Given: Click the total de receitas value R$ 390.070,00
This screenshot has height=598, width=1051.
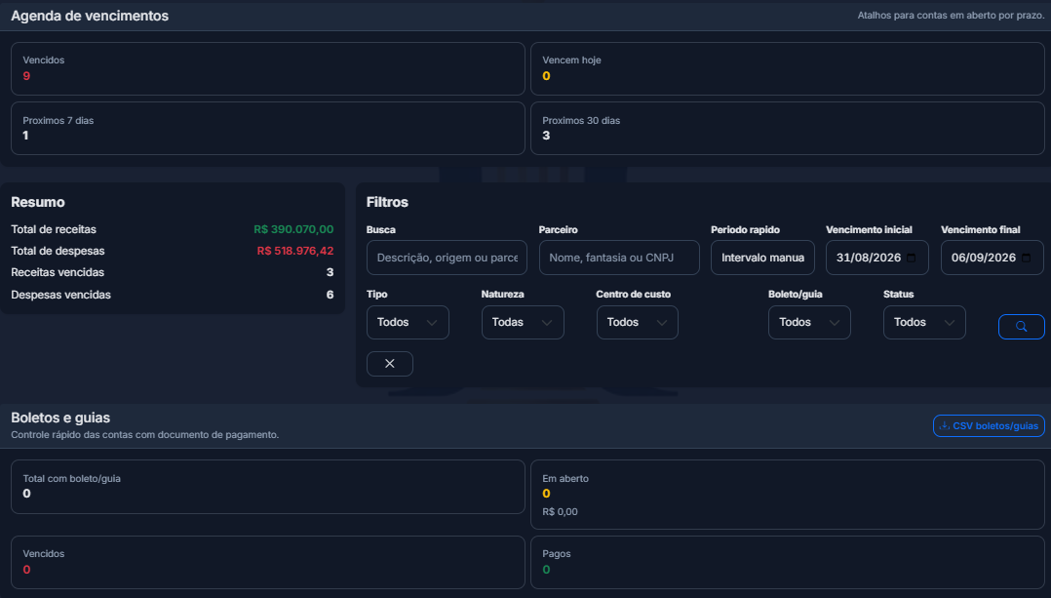Looking at the screenshot, I should [293, 229].
